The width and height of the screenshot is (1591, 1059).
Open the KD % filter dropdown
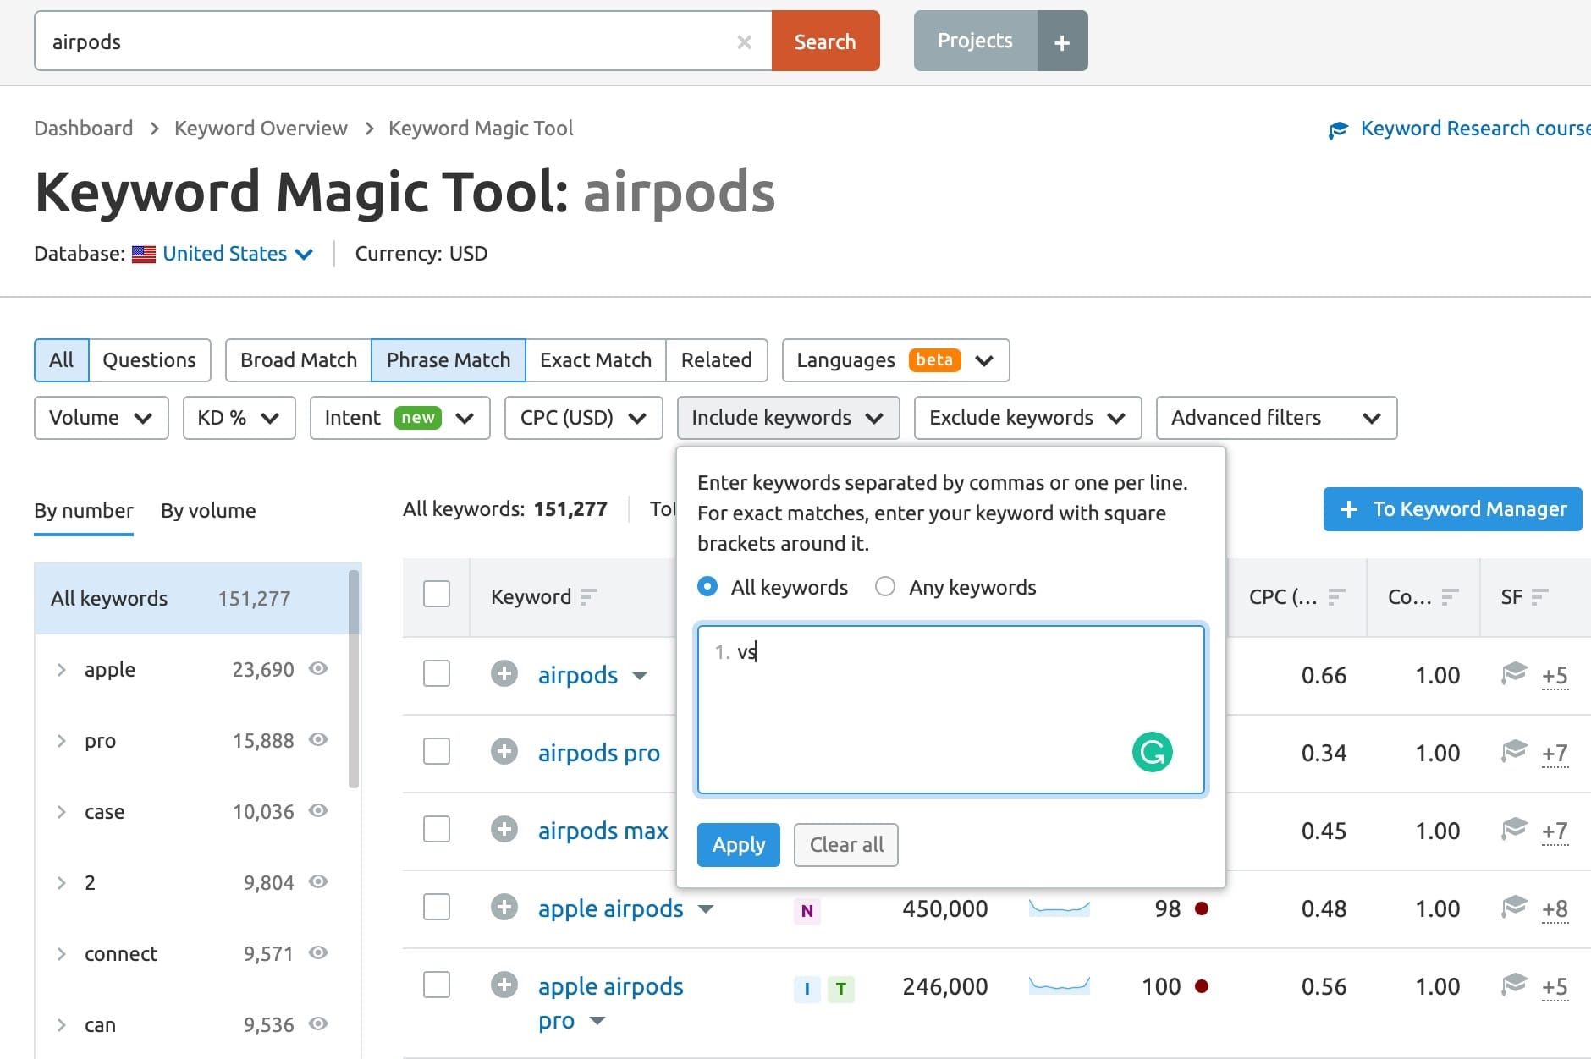pos(239,418)
